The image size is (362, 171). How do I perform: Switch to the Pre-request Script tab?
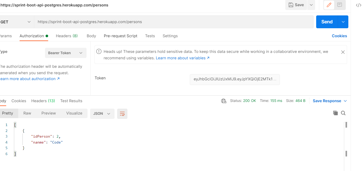[120, 36]
